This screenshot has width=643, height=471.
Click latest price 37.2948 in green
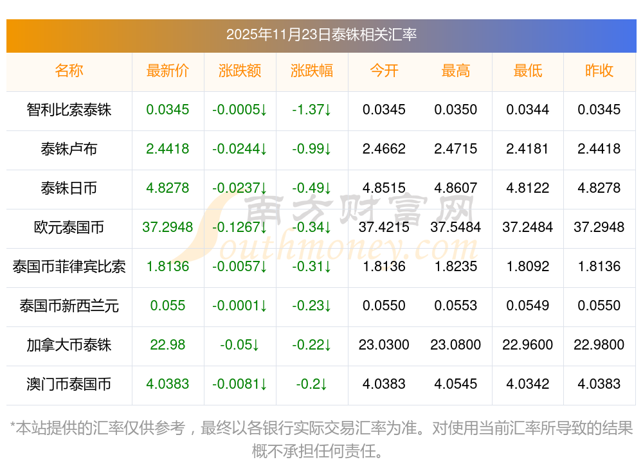click(167, 227)
